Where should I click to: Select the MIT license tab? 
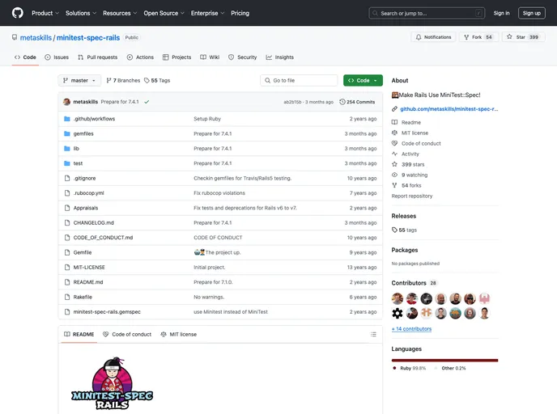[178, 335]
